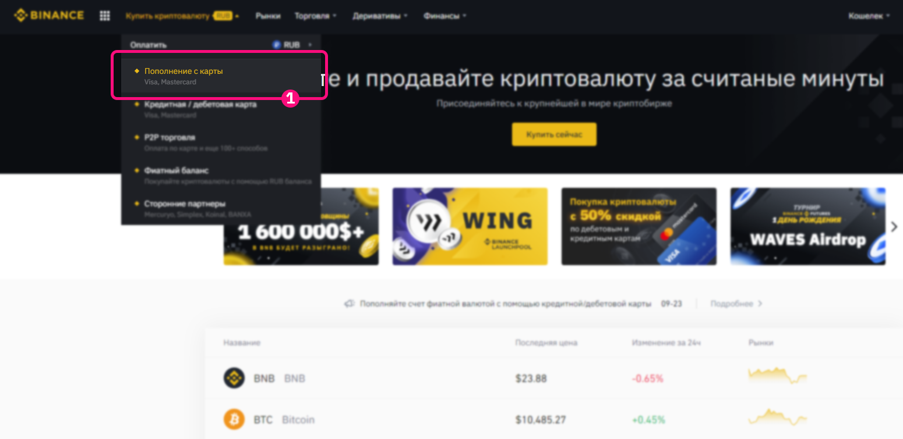903x439 pixels.
Task: Expand the Кошелек dropdown
Action: point(869,16)
